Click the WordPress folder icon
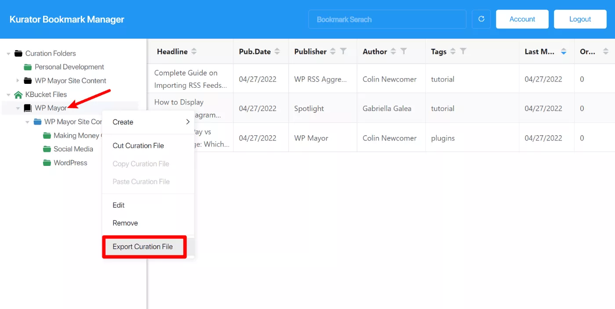 tap(47, 163)
